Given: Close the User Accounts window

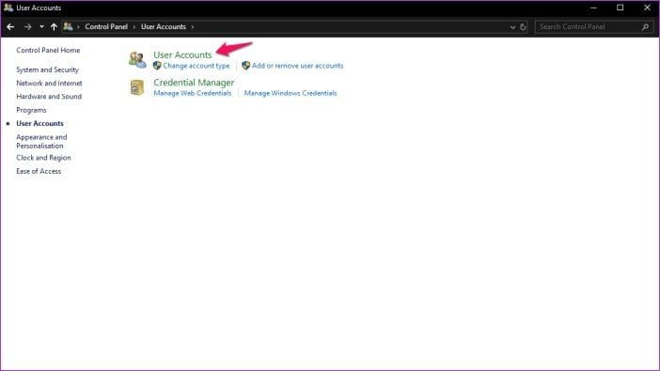Looking at the screenshot, I should pyautogui.click(x=647, y=8).
